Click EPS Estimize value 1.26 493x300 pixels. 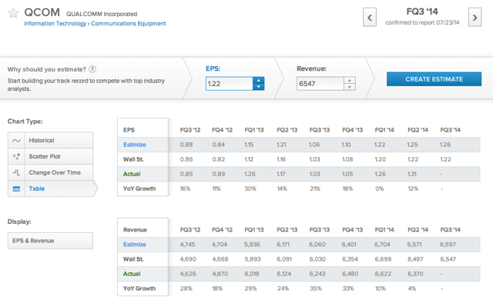coord(445,145)
